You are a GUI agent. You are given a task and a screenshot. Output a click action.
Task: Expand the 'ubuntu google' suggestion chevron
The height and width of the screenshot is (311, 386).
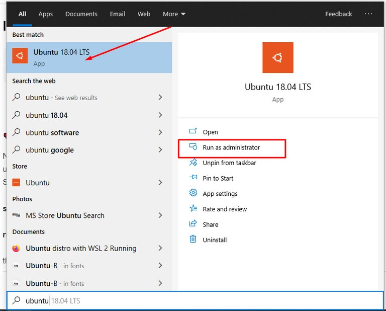coord(160,150)
